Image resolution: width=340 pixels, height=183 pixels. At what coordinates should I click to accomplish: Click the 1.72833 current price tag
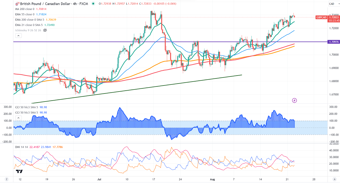334,17
